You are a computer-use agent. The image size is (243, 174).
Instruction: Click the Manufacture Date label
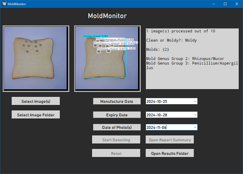pyautogui.click(x=117, y=101)
